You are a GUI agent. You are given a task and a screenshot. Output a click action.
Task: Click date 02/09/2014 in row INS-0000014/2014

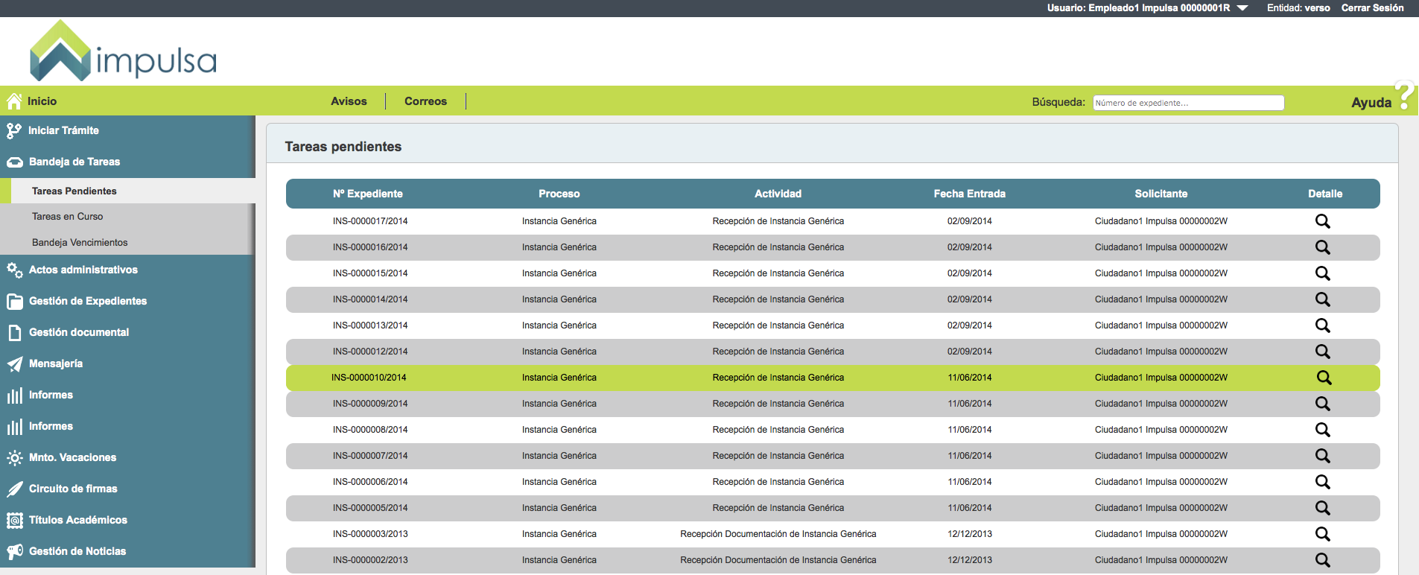click(x=969, y=299)
